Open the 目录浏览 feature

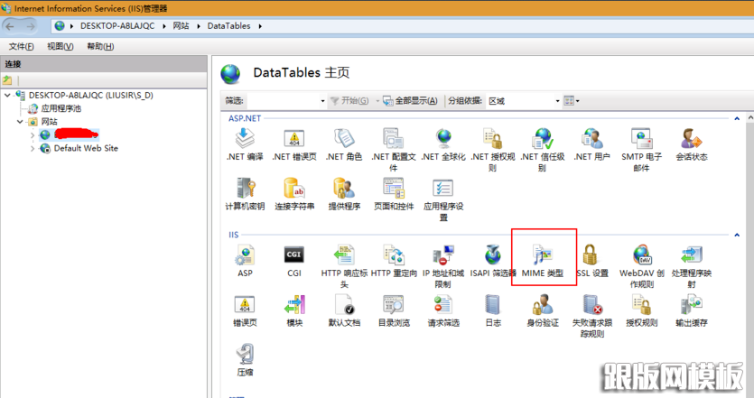tap(394, 311)
